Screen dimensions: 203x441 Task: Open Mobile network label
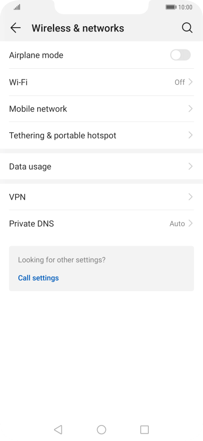pos(38,109)
